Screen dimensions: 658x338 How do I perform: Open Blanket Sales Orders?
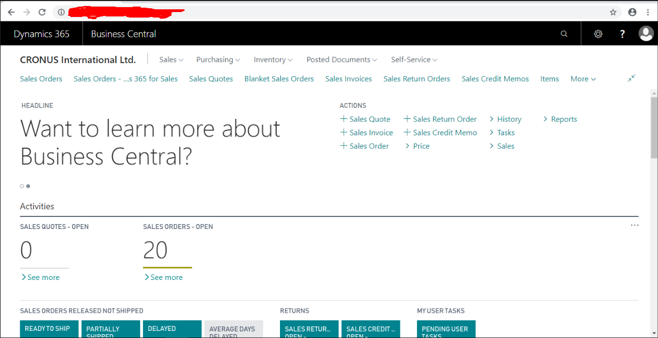(279, 79)
